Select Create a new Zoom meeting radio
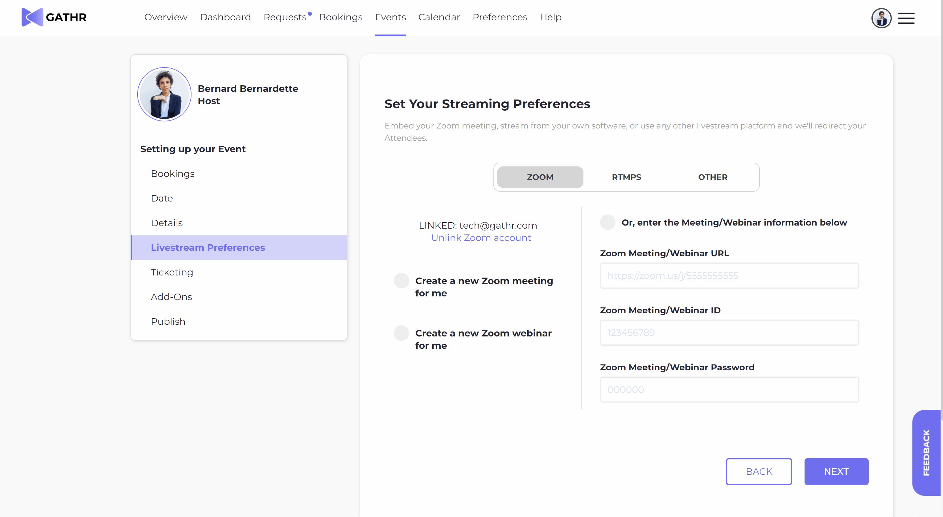943x517 pixels. click(401, 281)
